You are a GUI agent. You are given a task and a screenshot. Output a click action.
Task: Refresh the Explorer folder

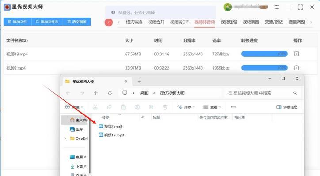(x=110, y=93)
